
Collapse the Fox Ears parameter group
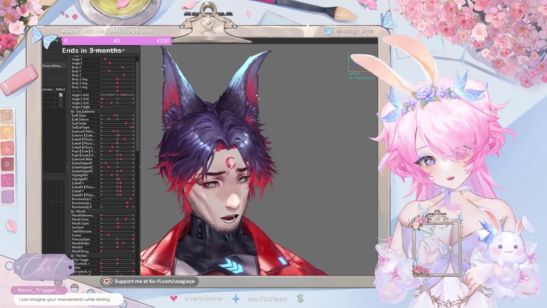coord(73,255)
